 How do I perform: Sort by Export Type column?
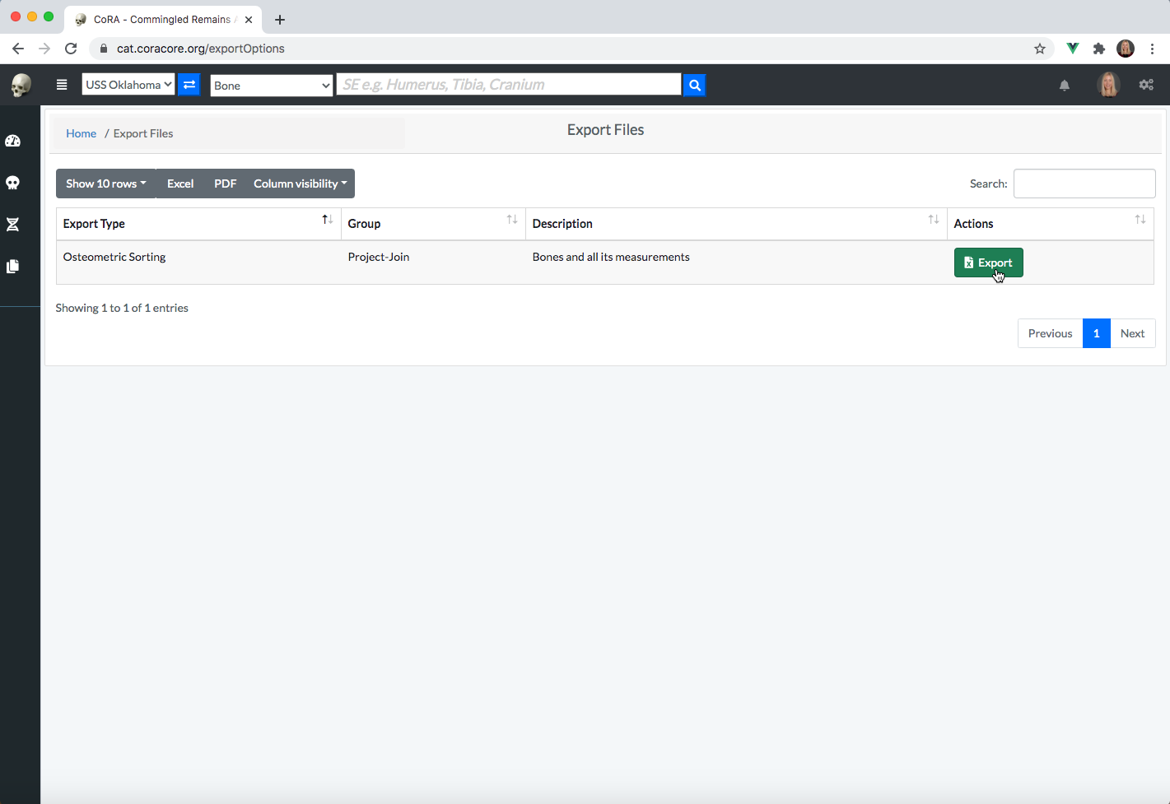tap(198, 224)
